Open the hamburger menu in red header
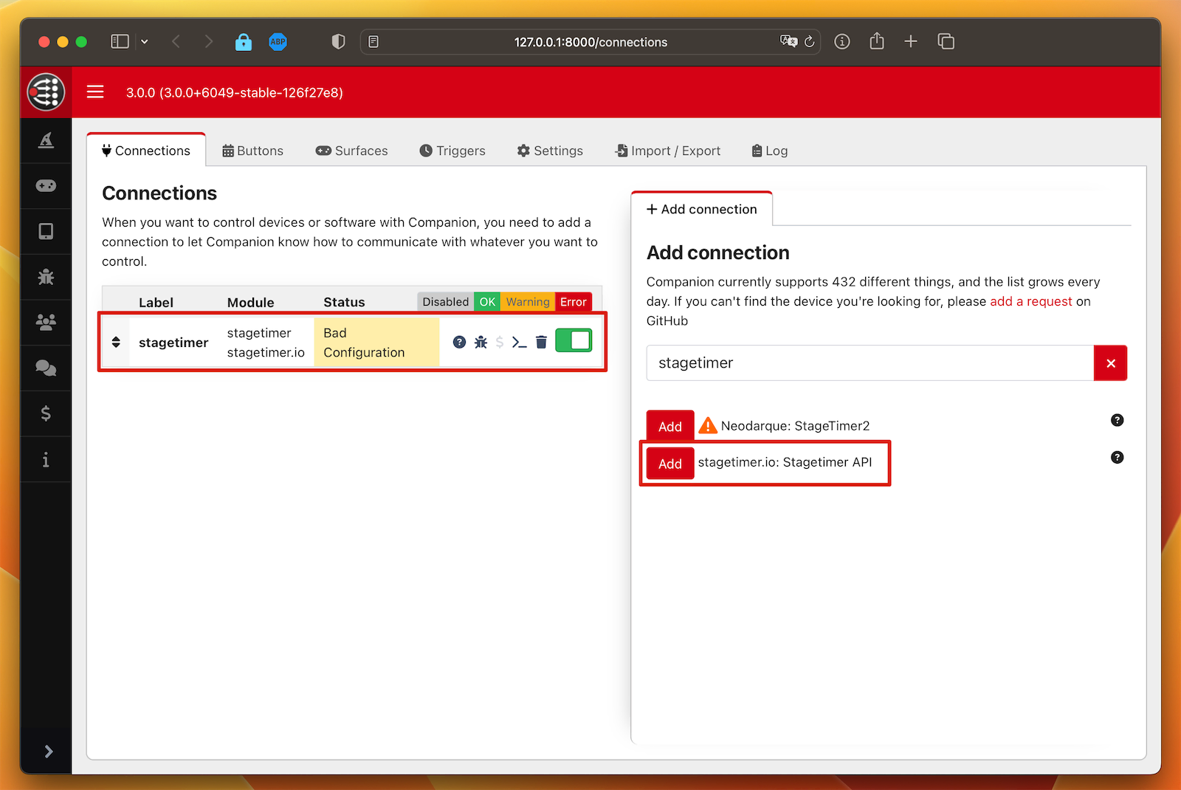Screen dimensions: 1181x790 click(x=95, y=92)
